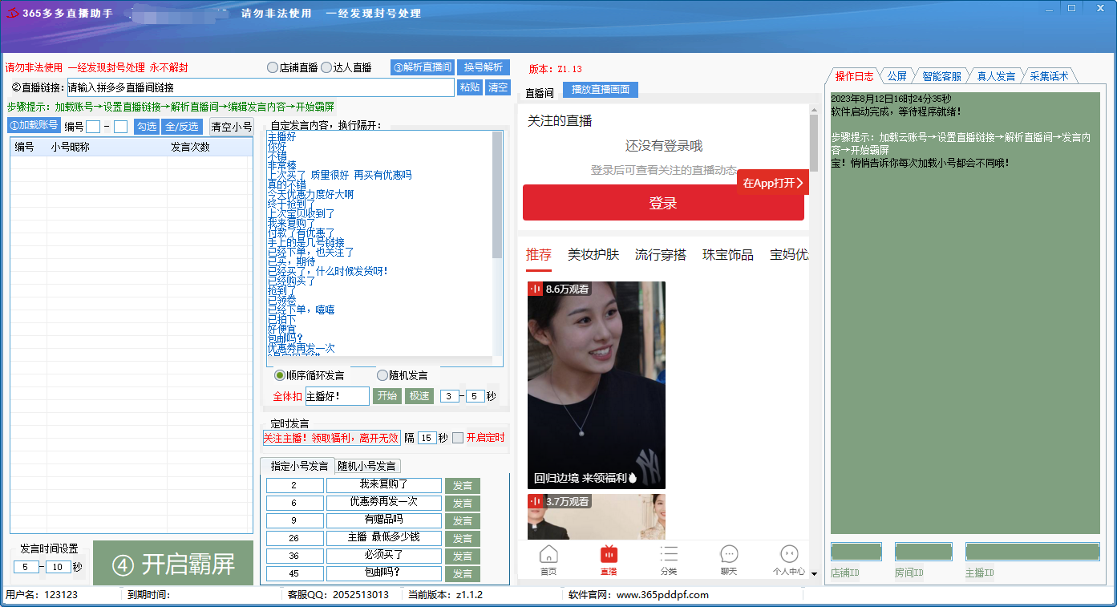The width and height of the screenshot is (1117, 607).
Task: Click the 在App打开 arrow badge
Action: pos(772,183)
